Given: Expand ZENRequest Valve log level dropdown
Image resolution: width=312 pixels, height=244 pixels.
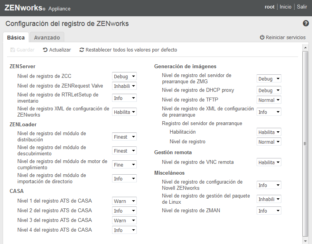Looking at the screenshot, I should coord(124,86).
